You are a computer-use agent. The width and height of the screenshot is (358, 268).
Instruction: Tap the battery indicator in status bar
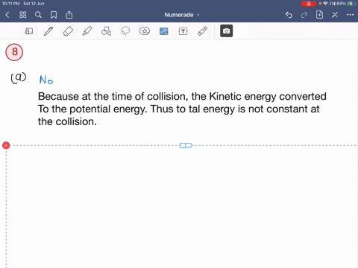pyautogui.click(x=352, y=4)
